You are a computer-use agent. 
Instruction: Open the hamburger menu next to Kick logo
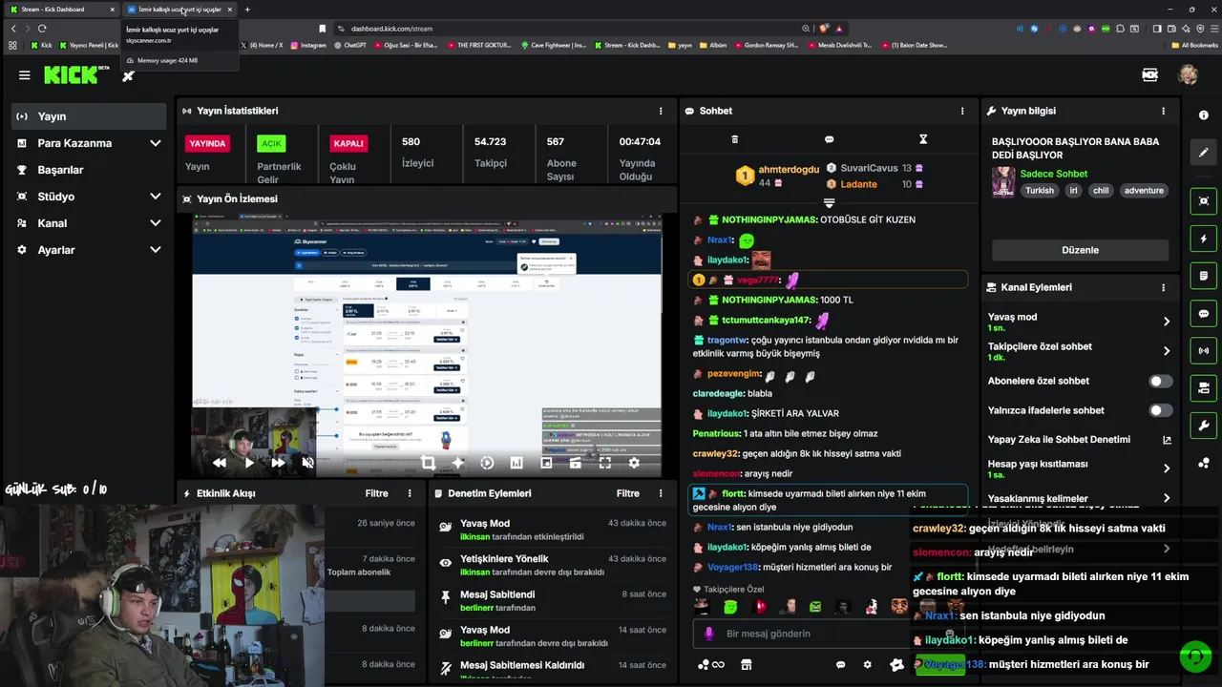click(x=25, y=75)
